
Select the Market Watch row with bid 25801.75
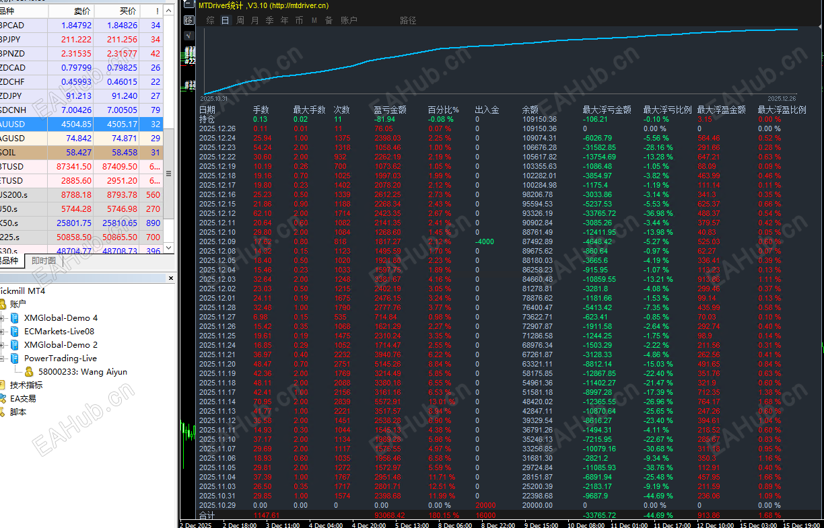pos(82,223)
